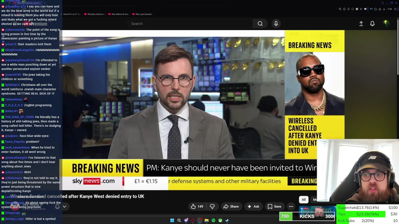The image size is (399, 224).
Task: Switch to the Wireless Festival c... tab
Action: pyautogui.click(x=95, y=14)
